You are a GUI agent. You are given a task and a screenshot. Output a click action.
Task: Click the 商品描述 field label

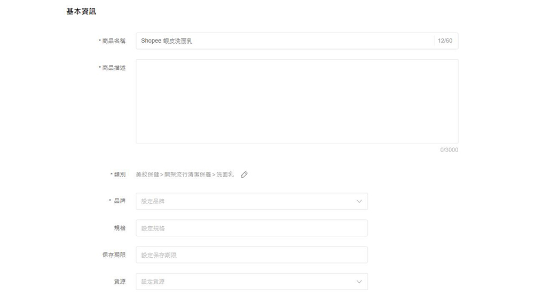(114, 68)
